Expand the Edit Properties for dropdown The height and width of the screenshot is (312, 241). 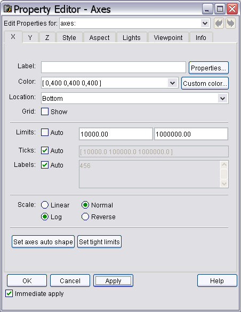(205, 23)
